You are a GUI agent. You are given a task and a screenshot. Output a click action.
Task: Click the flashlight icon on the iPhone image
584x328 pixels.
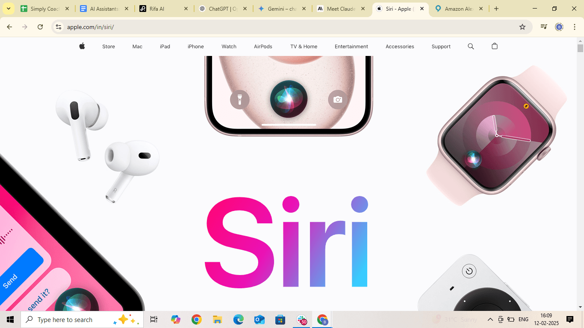pos(239,100)
